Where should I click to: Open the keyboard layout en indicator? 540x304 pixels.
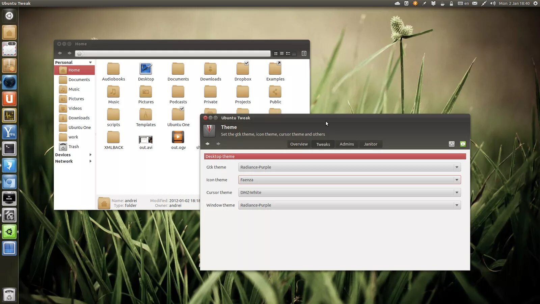(463, 3)
